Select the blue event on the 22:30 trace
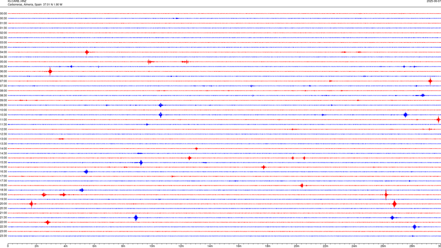 coord(414,226)
